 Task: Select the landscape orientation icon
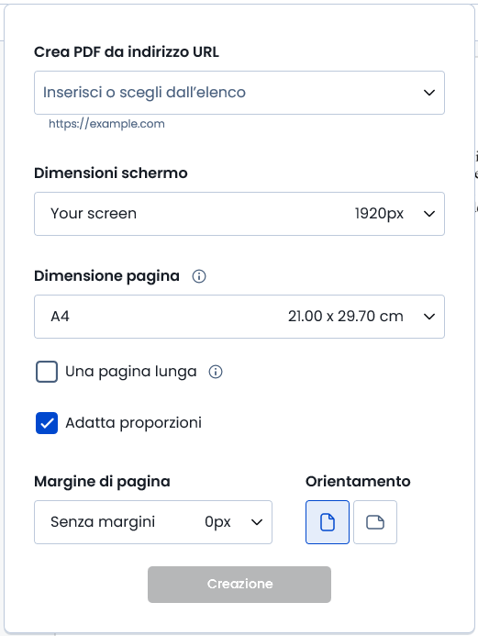(375, 522)
